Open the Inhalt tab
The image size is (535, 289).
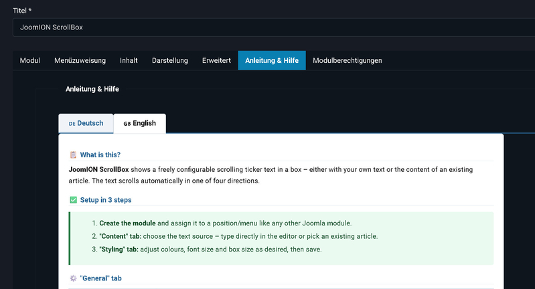[x=129, y=61]
